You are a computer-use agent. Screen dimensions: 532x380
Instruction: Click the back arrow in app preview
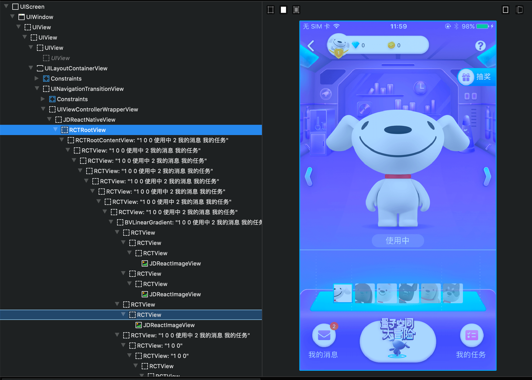tap(311, 46)
